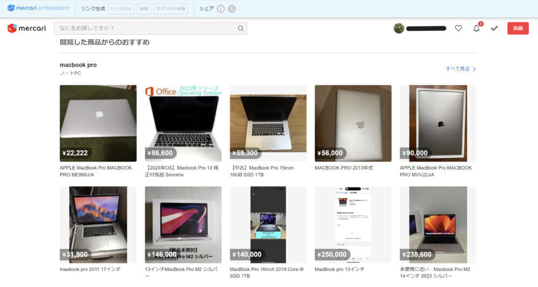Click the 画像 link generation button
Screen dimensions: 538x287
(144, 9)
